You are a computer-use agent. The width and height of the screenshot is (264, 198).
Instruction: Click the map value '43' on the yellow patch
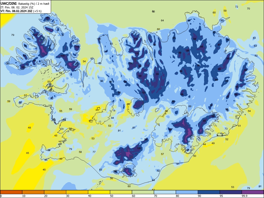click(x=97, y=110)
